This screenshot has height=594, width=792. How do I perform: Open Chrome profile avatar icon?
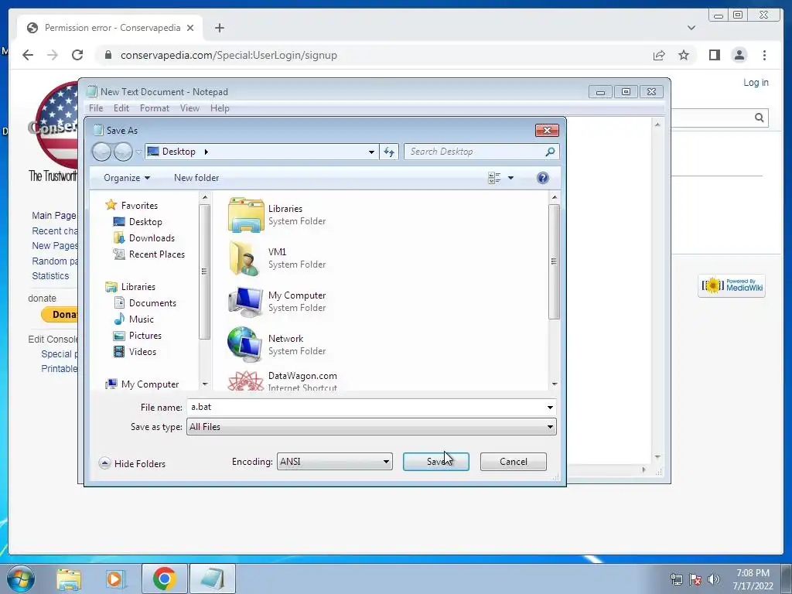pos(739,55)
